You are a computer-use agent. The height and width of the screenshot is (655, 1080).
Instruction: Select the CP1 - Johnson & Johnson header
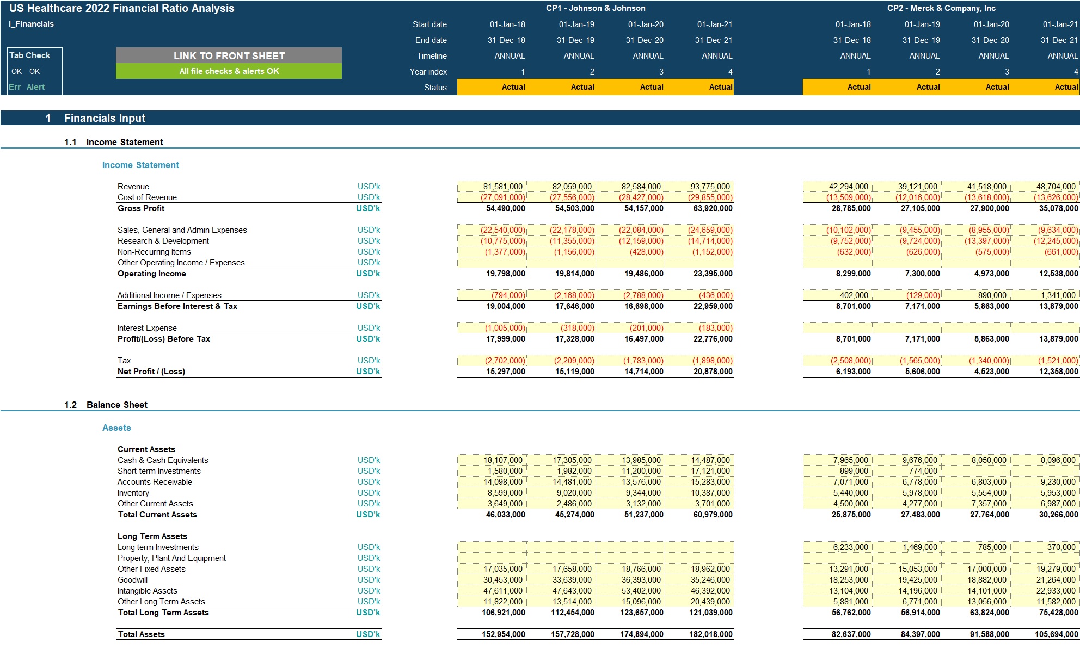click(596, 8)
